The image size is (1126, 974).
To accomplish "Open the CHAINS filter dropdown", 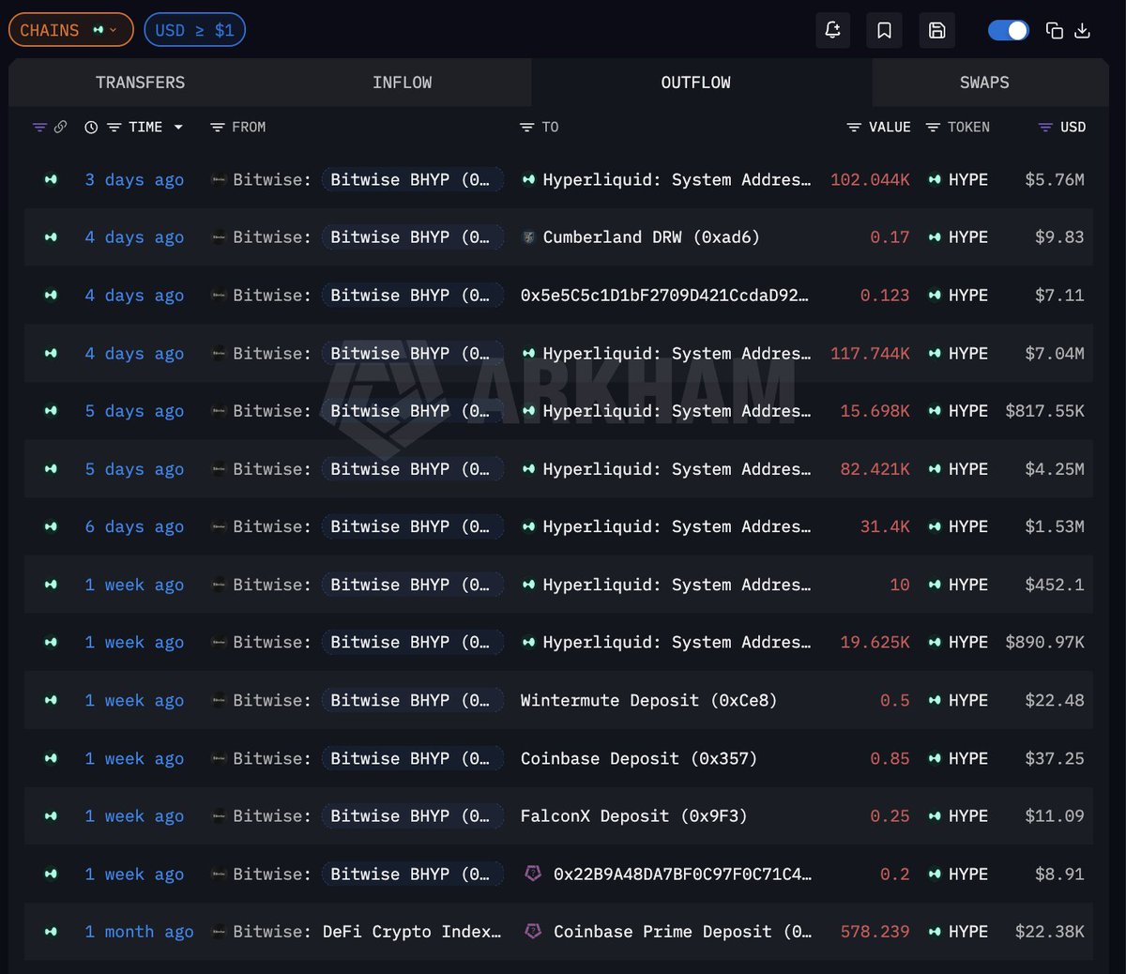I will 70,30.
